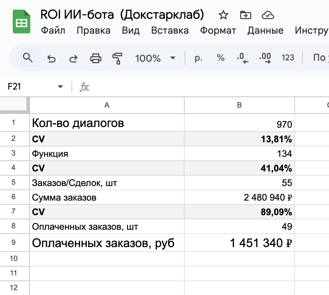Open the move to folder control
Viewport: 329px width, 295px height.
245,15
